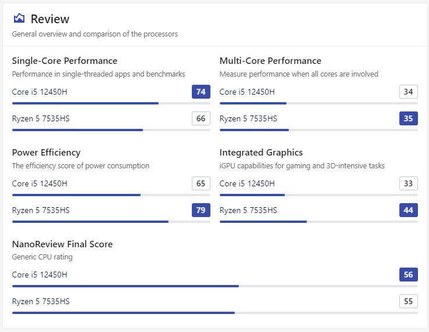Image resolution: width=429 pixels, height=332 pixels.
Task: Select the Multi-Core score badge 35
Action: (x=409, y=119)
